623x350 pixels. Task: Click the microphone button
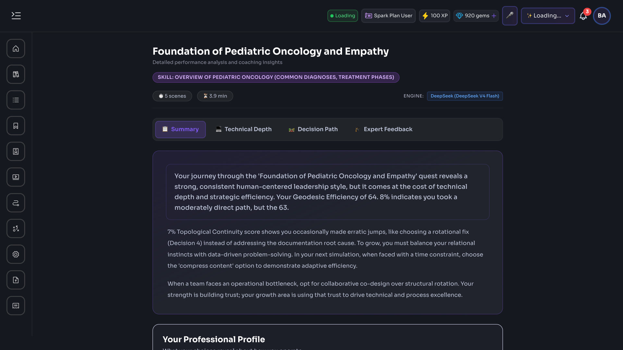point(510,16)
